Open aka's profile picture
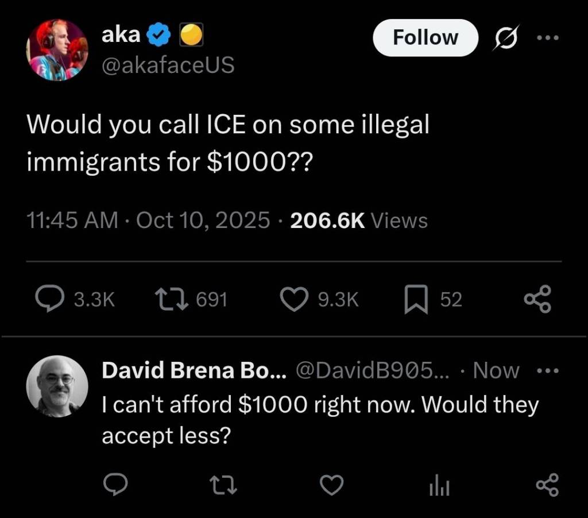Image resolution: width=588 pixels, height=518 pixels. point(57,49)
